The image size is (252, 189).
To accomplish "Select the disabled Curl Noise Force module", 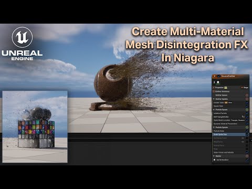I will [230, 138].
